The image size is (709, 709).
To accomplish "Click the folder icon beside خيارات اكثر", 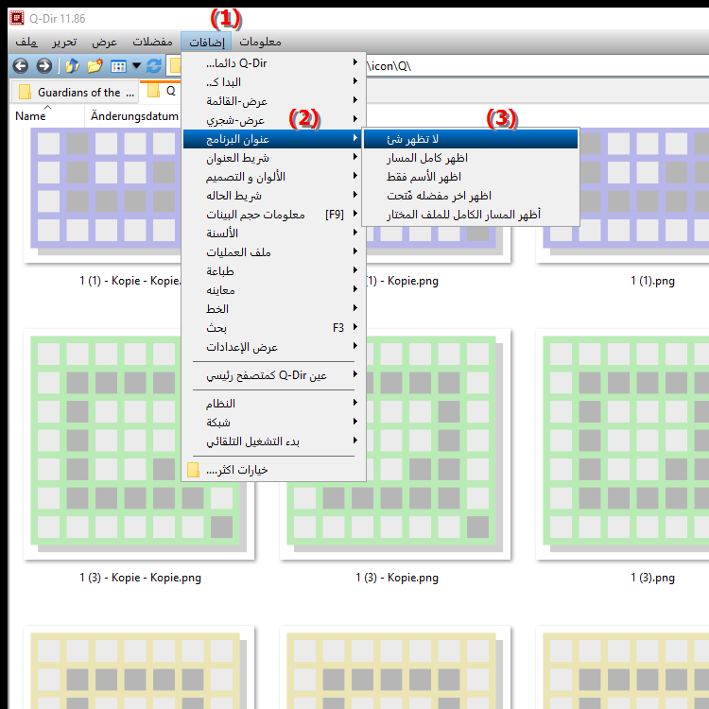I will (x=194, y=470).
